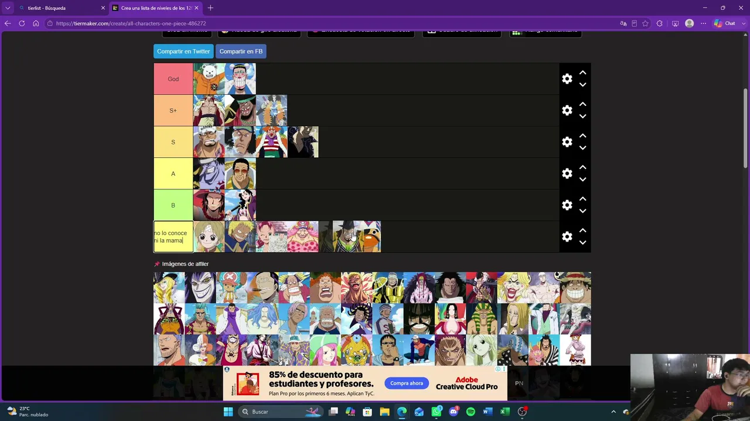Screen dimensions: 750x421
Task: Add this page to favorites
Action: pyautogui.click(x=645, y=23)
